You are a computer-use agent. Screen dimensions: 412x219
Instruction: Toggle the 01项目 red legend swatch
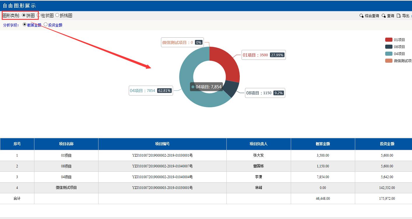click(x=389, y=40)
